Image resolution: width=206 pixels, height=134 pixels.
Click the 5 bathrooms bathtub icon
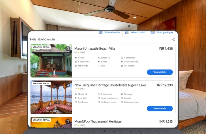[76, 62]
